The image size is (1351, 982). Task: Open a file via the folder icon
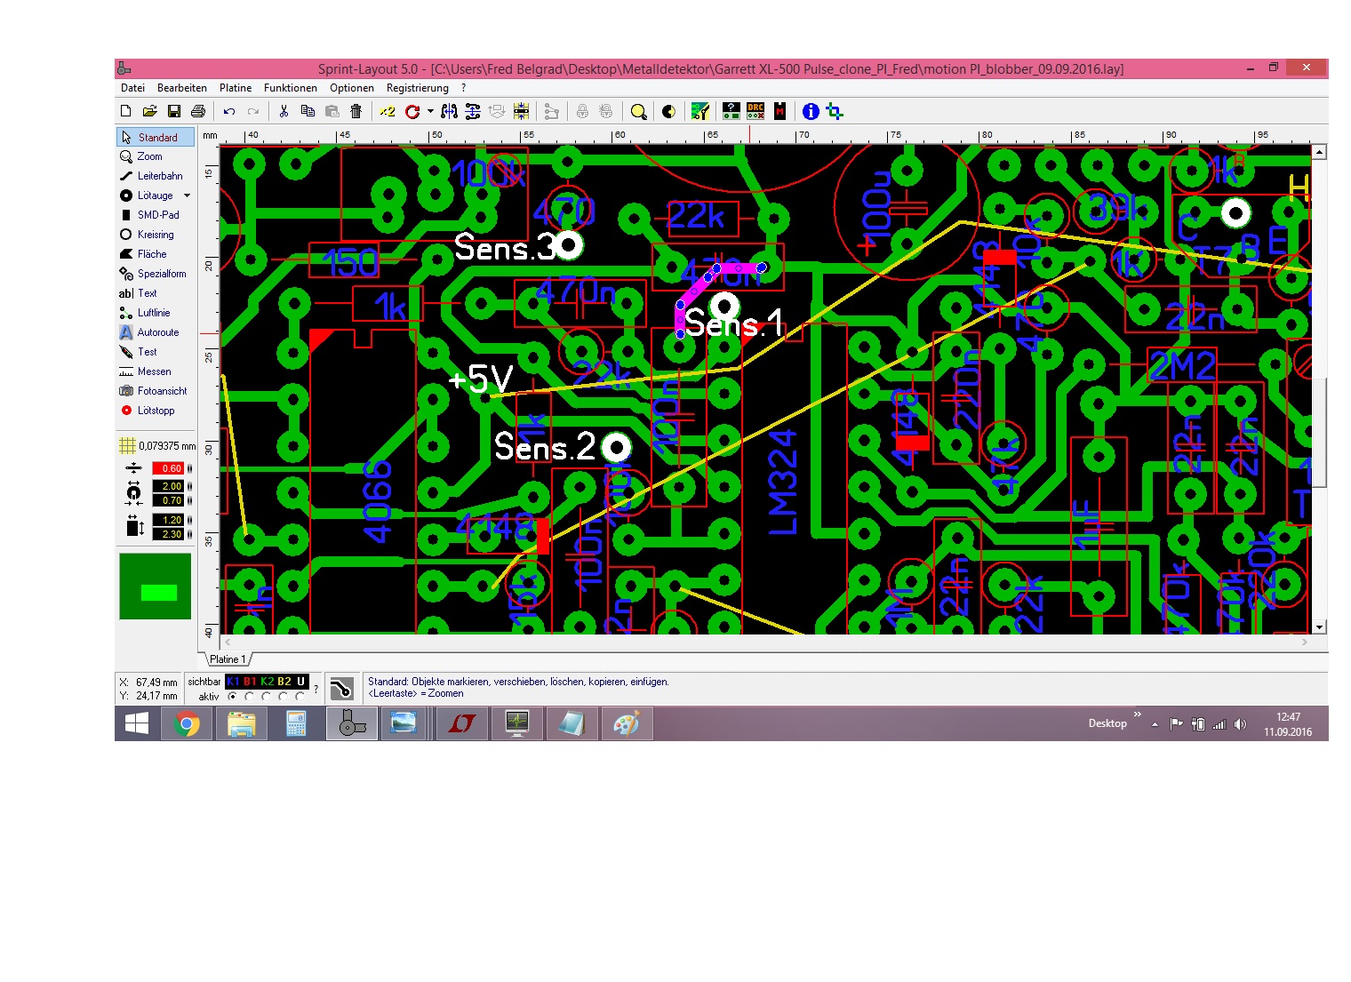[x=149, y=111]
